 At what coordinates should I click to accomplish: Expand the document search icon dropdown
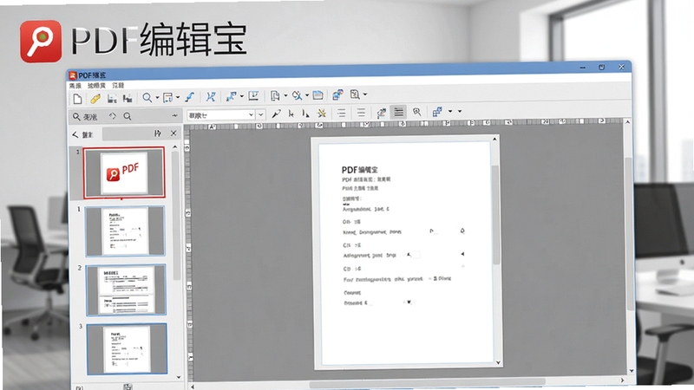pos(365,94)
